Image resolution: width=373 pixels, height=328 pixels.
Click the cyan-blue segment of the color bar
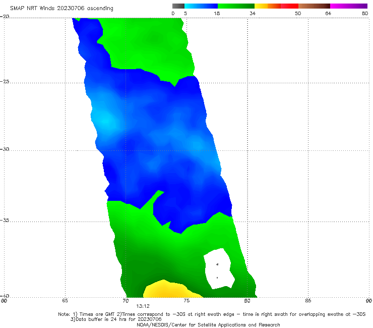201,6
